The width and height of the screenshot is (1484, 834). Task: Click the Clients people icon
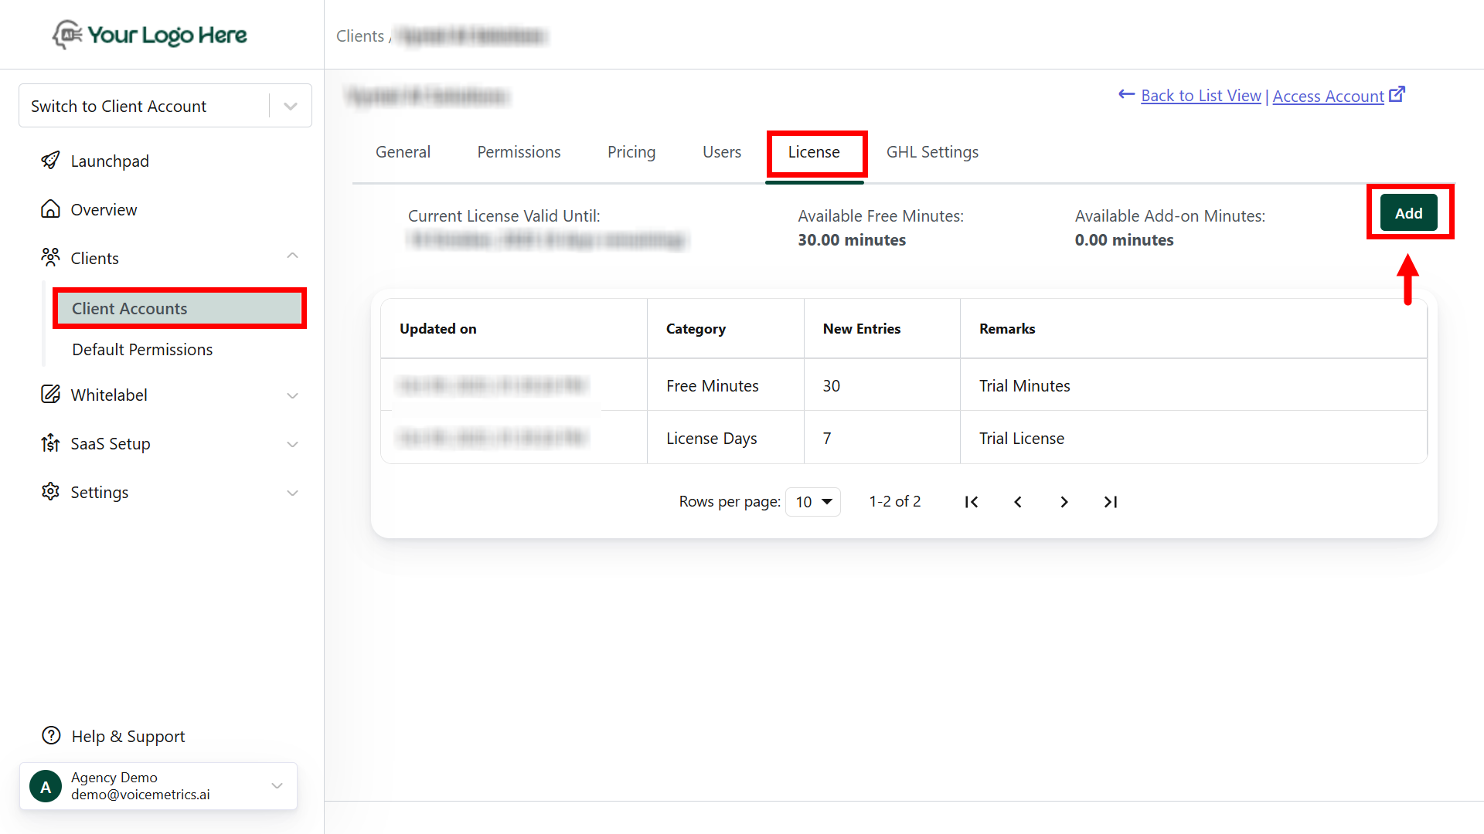pyautogui.click(x=50, y=257)
